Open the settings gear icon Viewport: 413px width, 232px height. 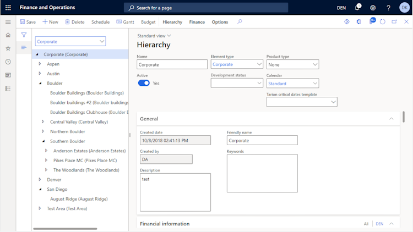pyautogui.click(x=373, y=8)
